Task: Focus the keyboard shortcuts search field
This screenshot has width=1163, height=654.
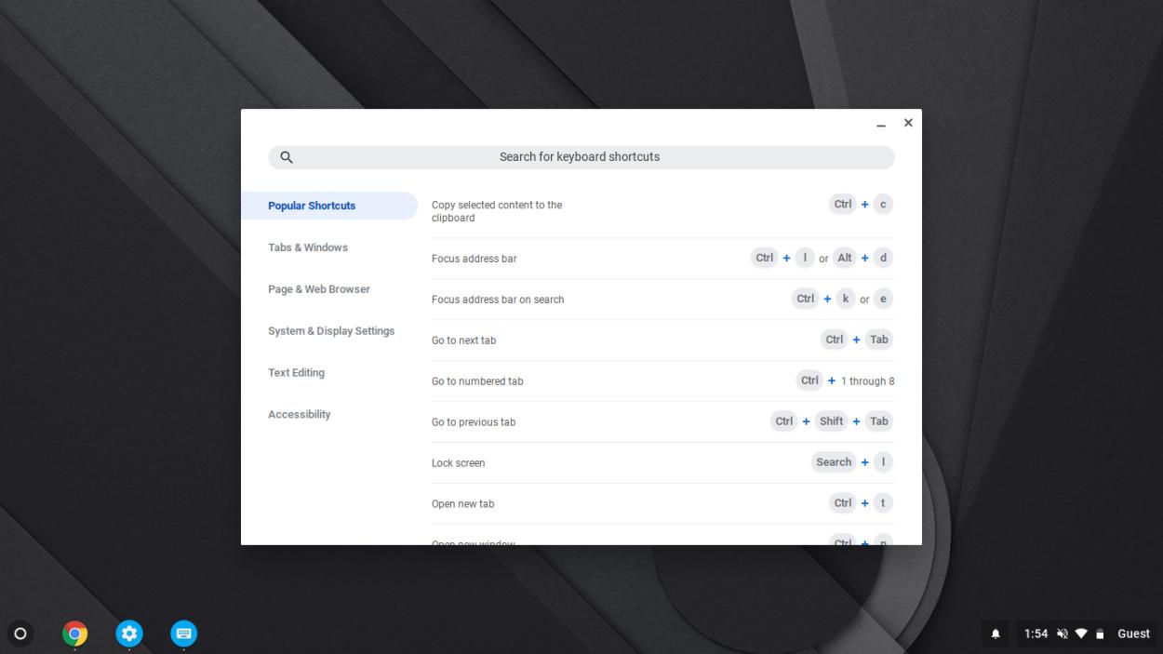Action: click(x=580, y=157)
